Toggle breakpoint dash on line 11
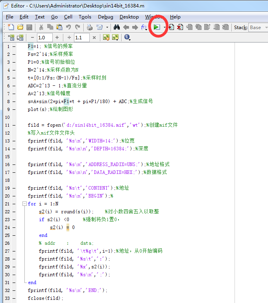The height and width of the screenshot is (303, 268). (x=14, y=125)
